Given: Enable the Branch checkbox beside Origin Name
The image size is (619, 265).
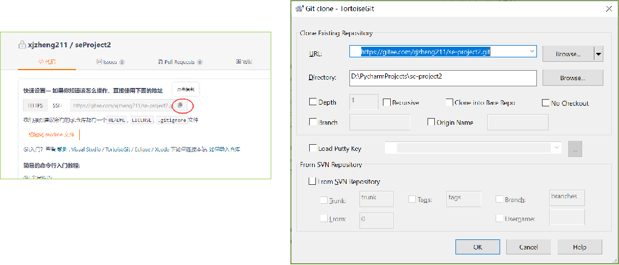Looking at the screenshot, I should click(313, 122).
